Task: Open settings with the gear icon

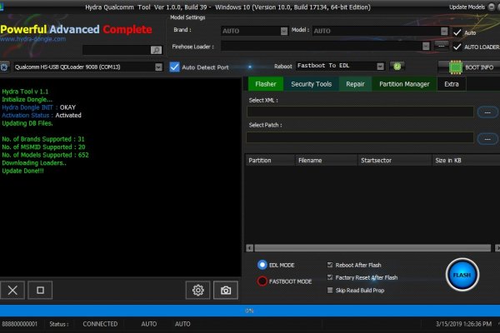Action: [x=197, y=290]
